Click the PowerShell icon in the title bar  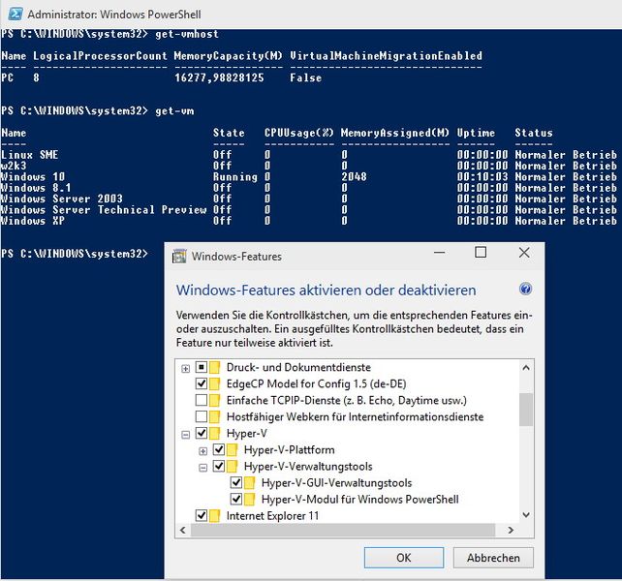tap(16, 14)
